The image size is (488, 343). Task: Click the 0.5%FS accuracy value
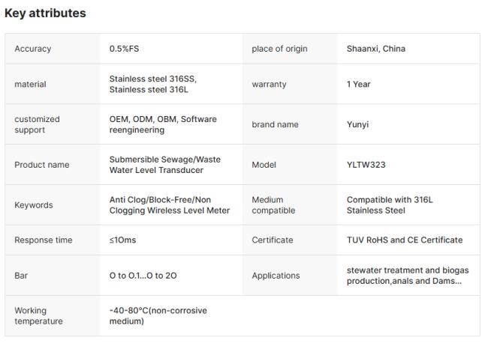[125, 49]
